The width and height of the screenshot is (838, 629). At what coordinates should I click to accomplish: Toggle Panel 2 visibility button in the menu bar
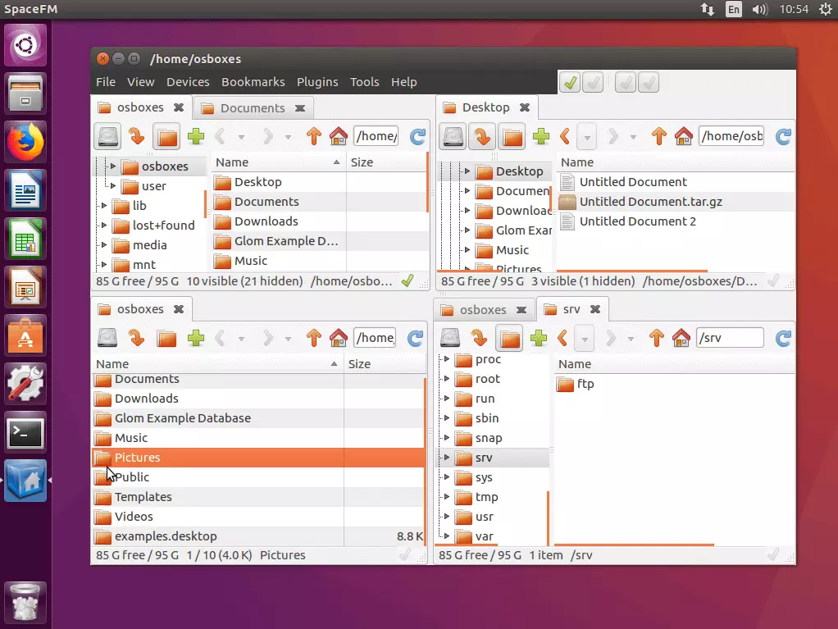[593, 82]
